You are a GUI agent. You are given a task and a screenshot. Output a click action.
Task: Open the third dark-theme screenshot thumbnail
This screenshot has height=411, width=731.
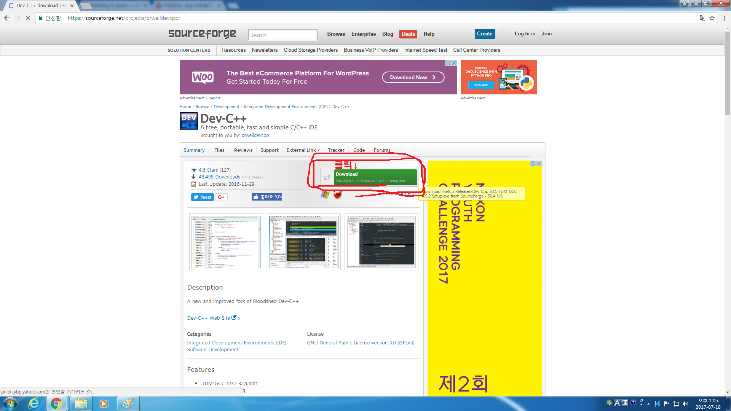click(x=381, y=242)
